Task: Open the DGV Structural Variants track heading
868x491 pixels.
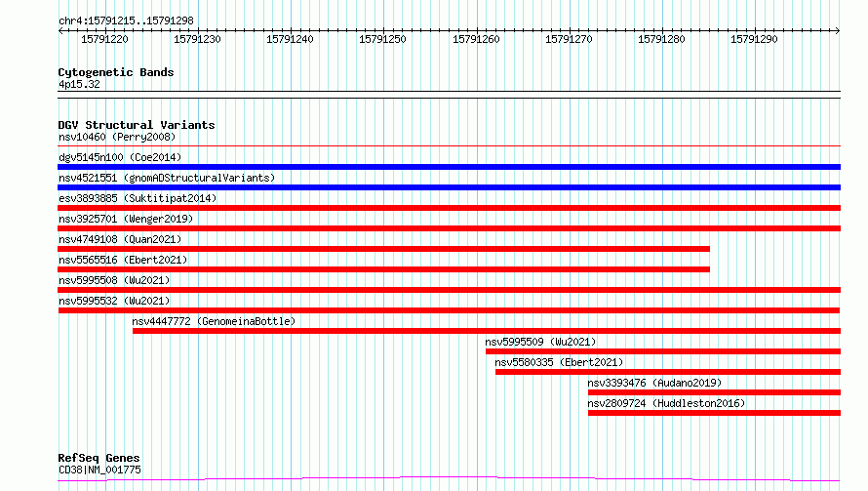Action: 137,125
